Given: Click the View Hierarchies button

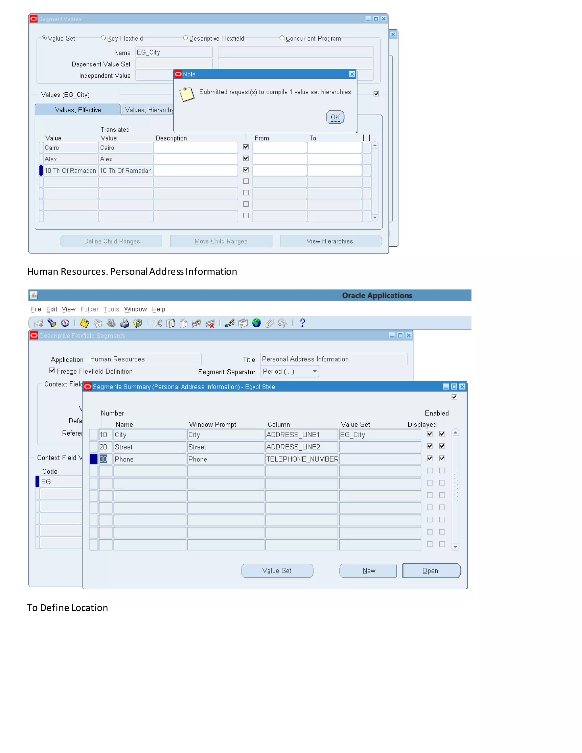Looking at the screenshot, I should [330, 241].
